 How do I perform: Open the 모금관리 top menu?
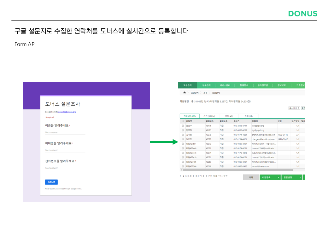tap(187, 85)
